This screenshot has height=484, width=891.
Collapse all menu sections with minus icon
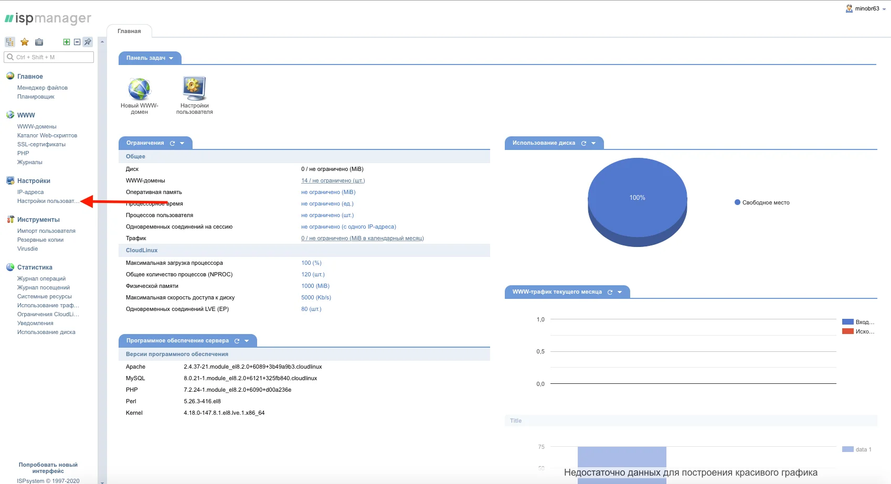point(77,42)
